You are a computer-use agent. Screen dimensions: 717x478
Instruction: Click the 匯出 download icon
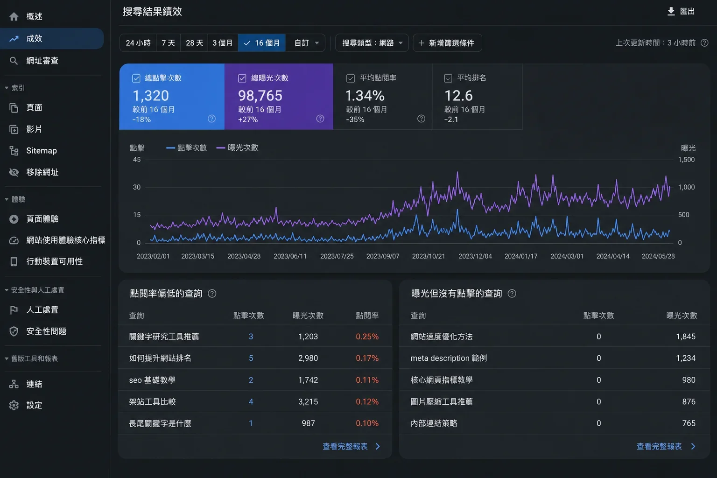671,11
